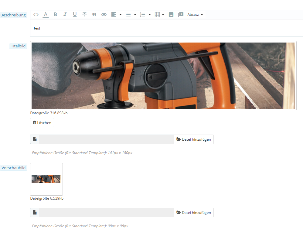Click Datei hinzufügen for the Titelbild

[x=194, y=139]
